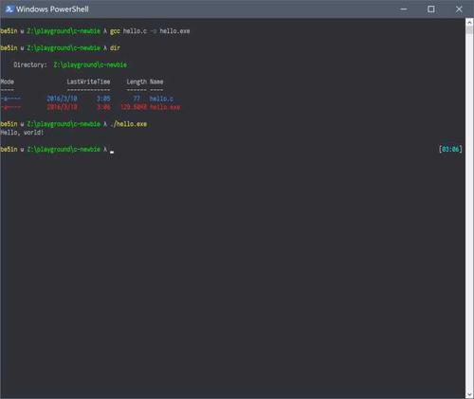
Task: Click the Length column header
Action: tap(137, 82)
